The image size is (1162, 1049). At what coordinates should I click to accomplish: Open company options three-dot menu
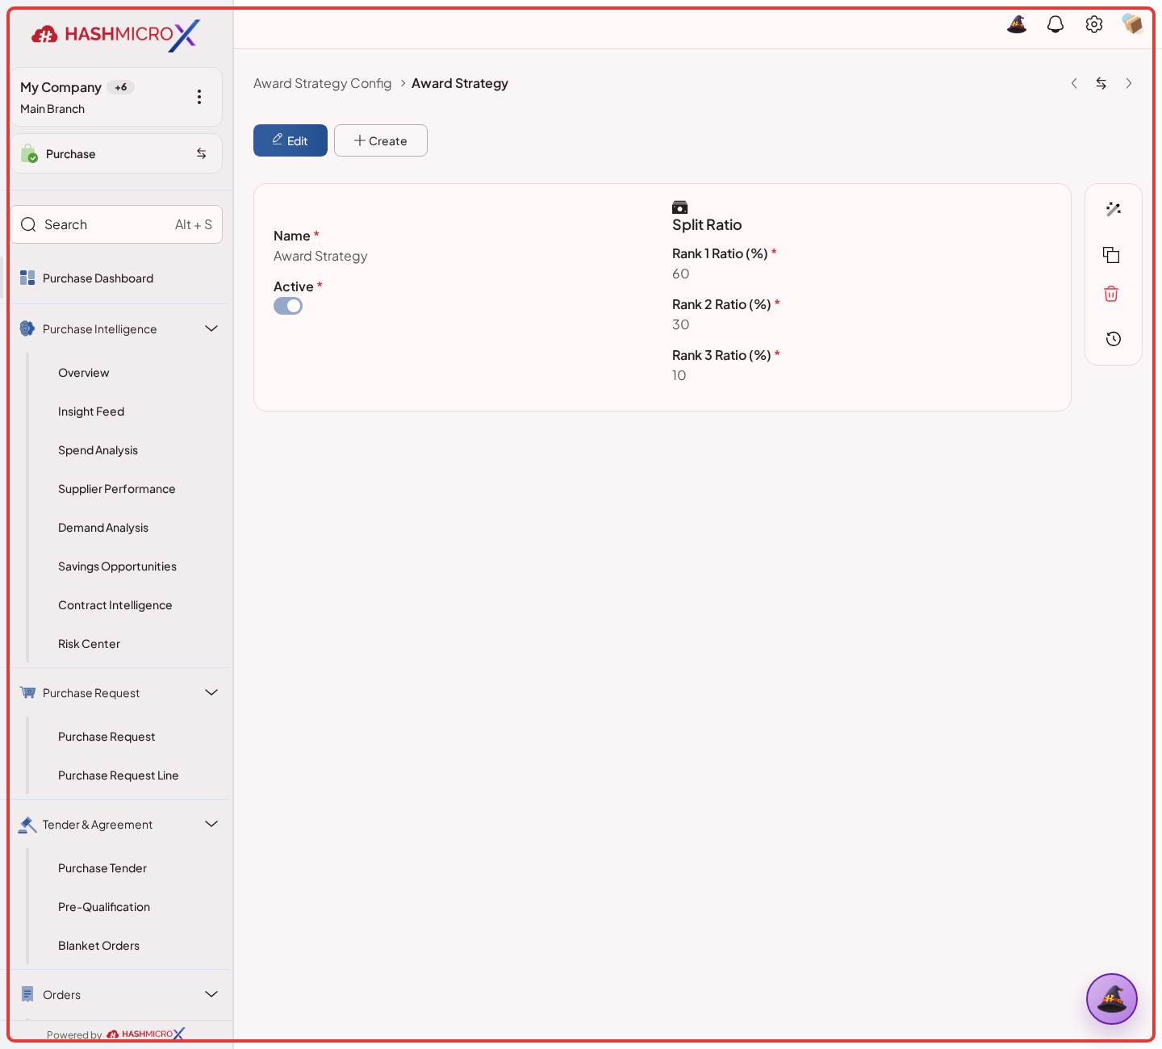point(199,97)
